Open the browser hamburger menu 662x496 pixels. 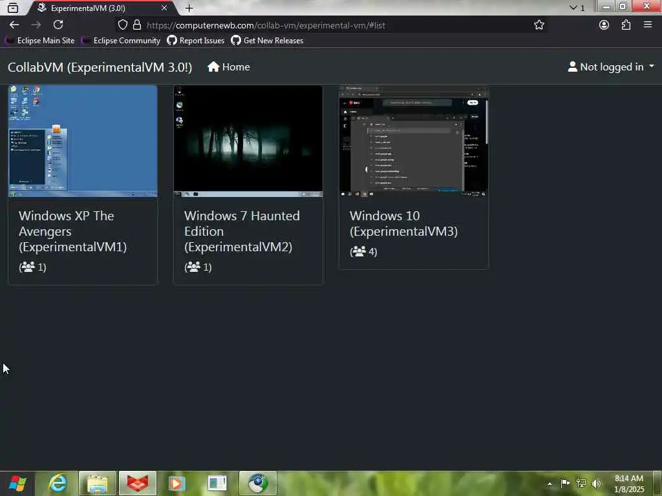tap(648, 25)
